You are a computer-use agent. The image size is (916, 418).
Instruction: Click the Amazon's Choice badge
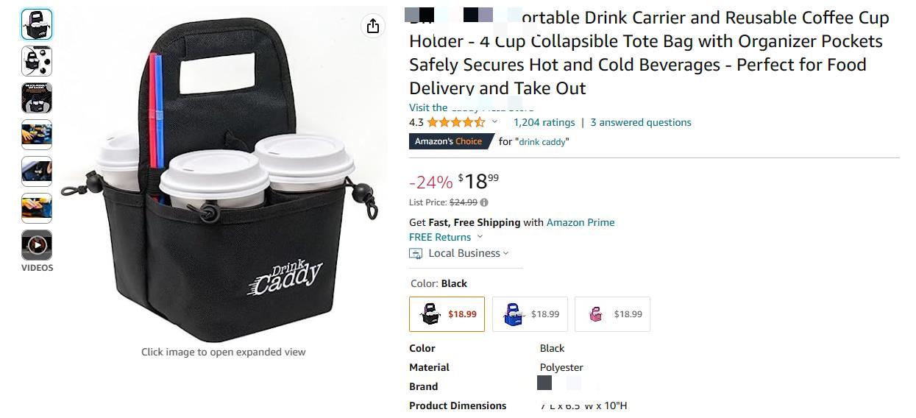(450, 141)
